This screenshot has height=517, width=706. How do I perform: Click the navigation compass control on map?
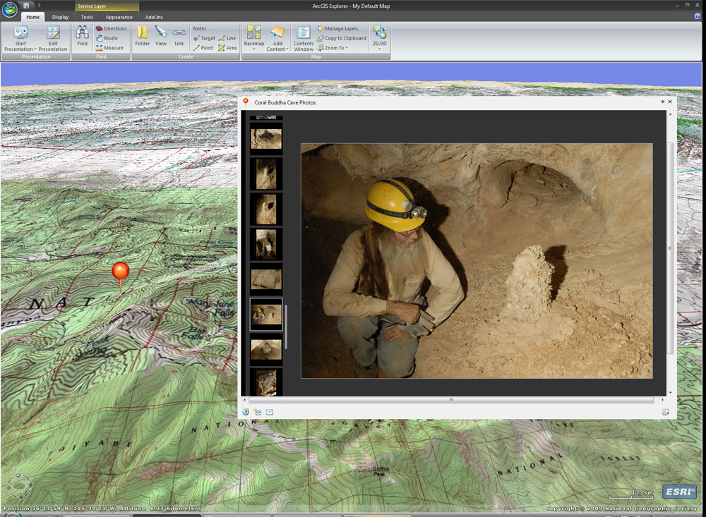(18, 485)
